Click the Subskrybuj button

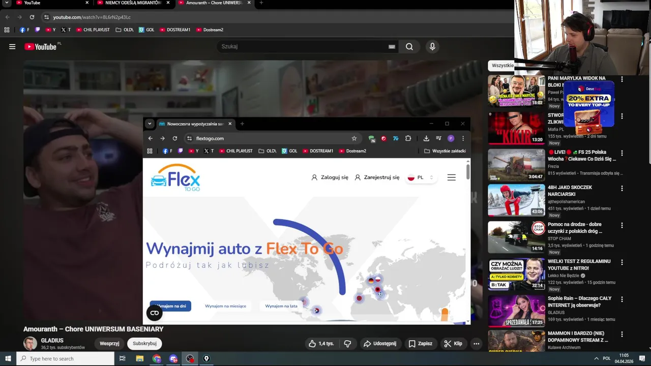point(144,344)
